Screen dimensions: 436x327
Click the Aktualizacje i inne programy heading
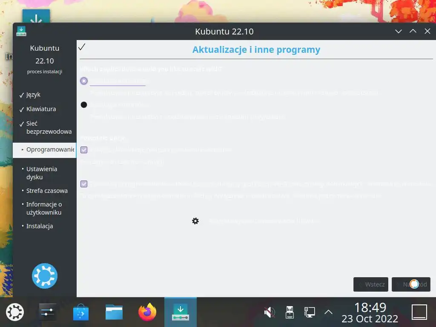(x=256, y=49)
